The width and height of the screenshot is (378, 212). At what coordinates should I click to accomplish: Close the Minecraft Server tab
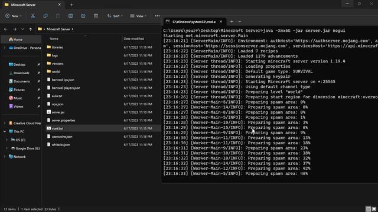(59, 5)
